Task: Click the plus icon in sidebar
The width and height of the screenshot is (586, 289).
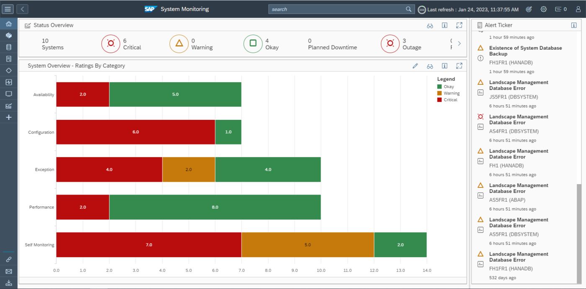Action: [x=9, y=117]
